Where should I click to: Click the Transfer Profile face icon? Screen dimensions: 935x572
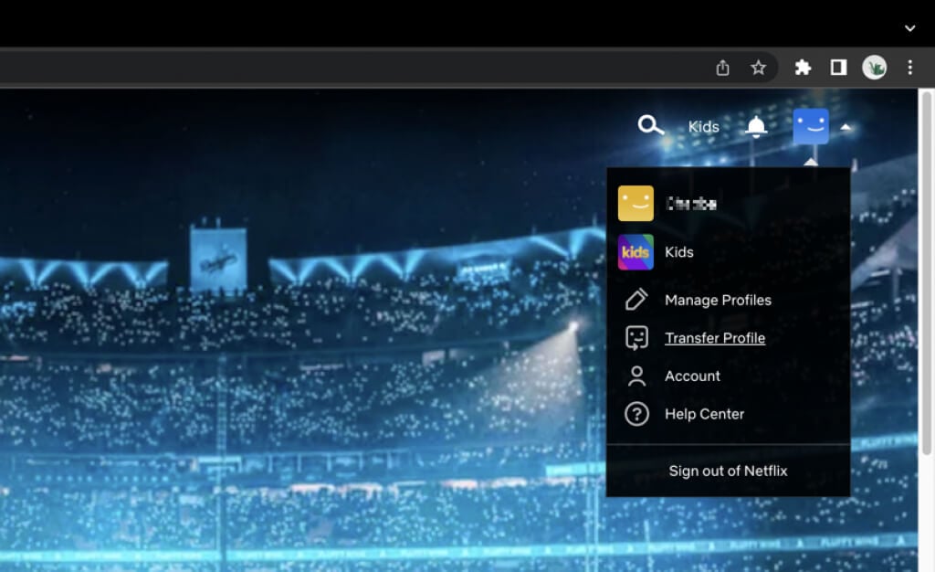coord(636,338)
